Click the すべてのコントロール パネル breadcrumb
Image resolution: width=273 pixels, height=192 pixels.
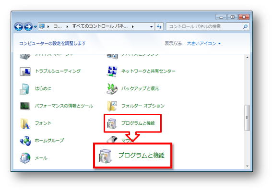coord(100,26)
